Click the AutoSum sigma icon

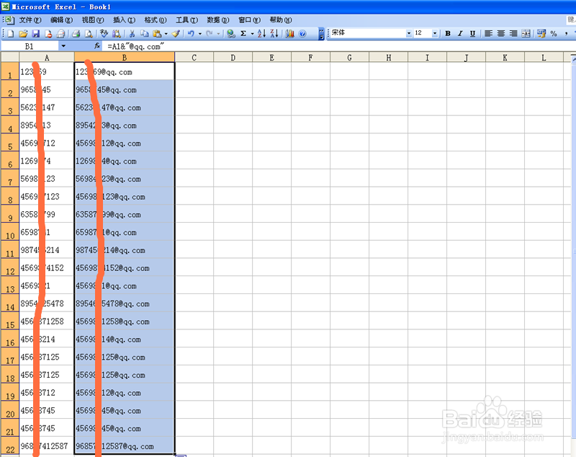[x=243, y=34]
